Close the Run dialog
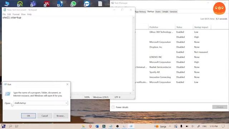The image size is (229, 129). click(x=67, y=84)
